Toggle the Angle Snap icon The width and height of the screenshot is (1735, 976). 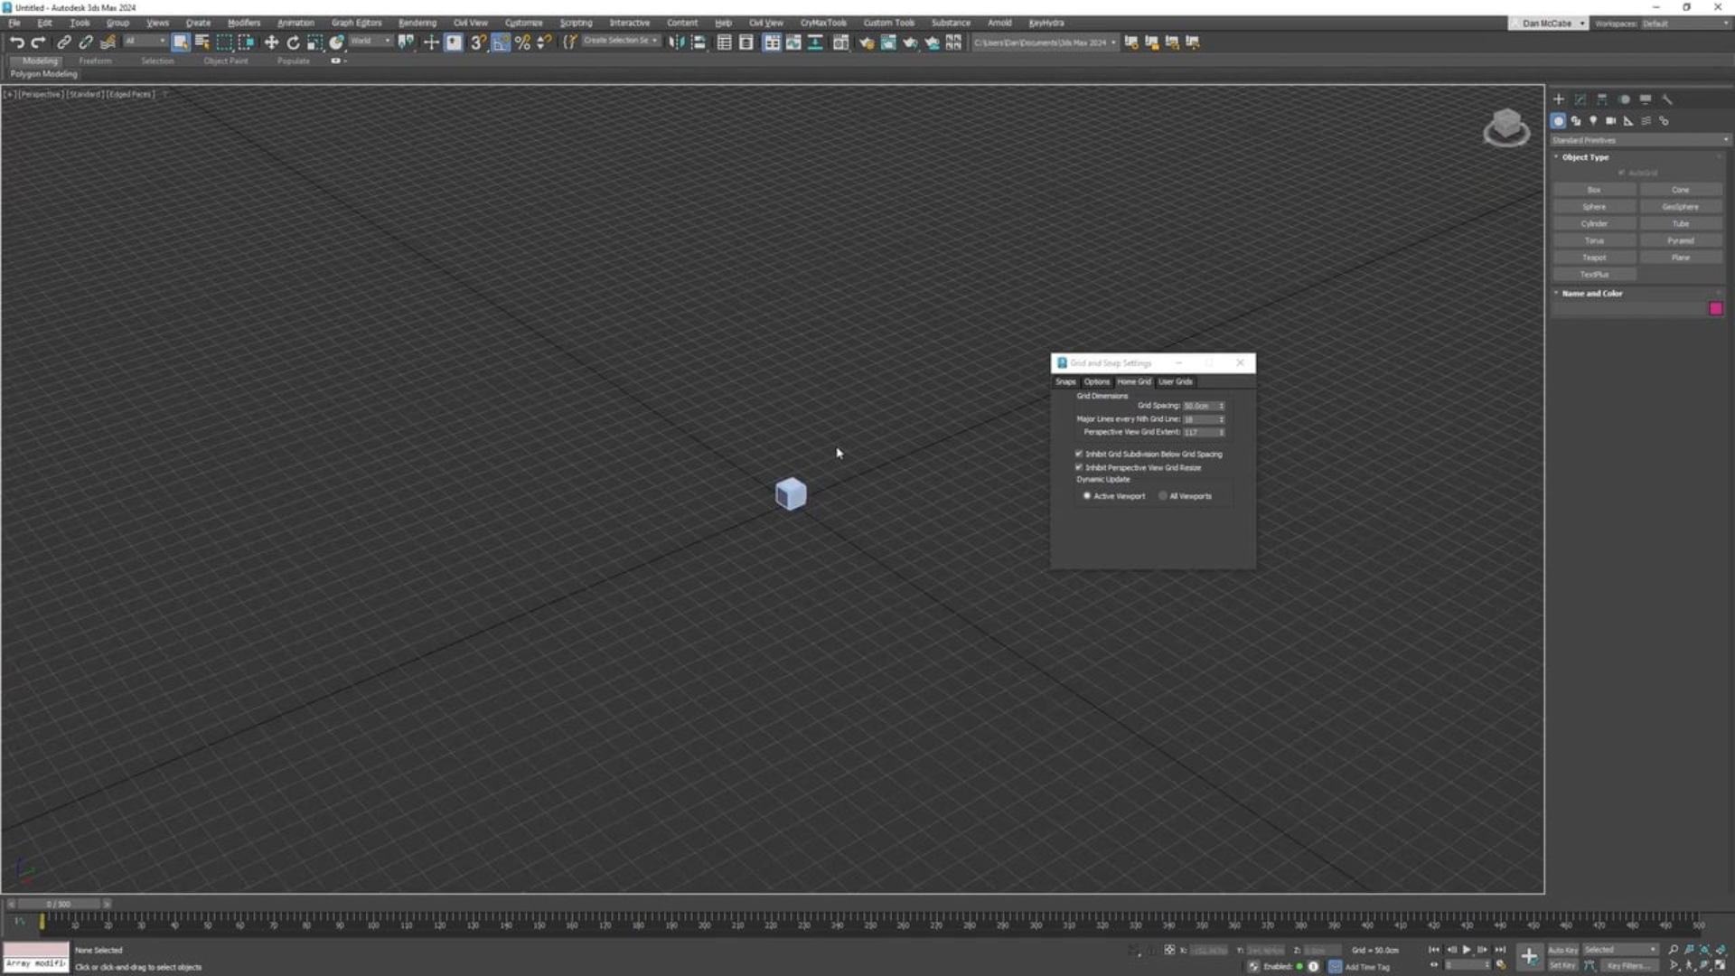click(501, 42)
